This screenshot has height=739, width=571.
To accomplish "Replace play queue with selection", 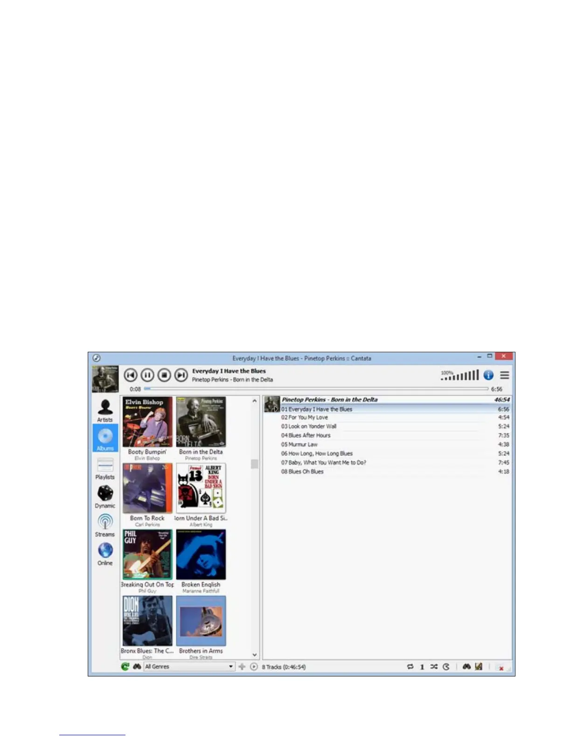I will 254,667.
